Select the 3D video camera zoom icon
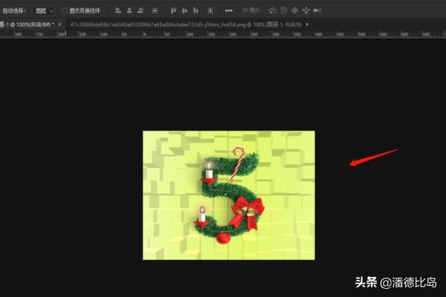446x297 pixels. click(x=317, y=10)
